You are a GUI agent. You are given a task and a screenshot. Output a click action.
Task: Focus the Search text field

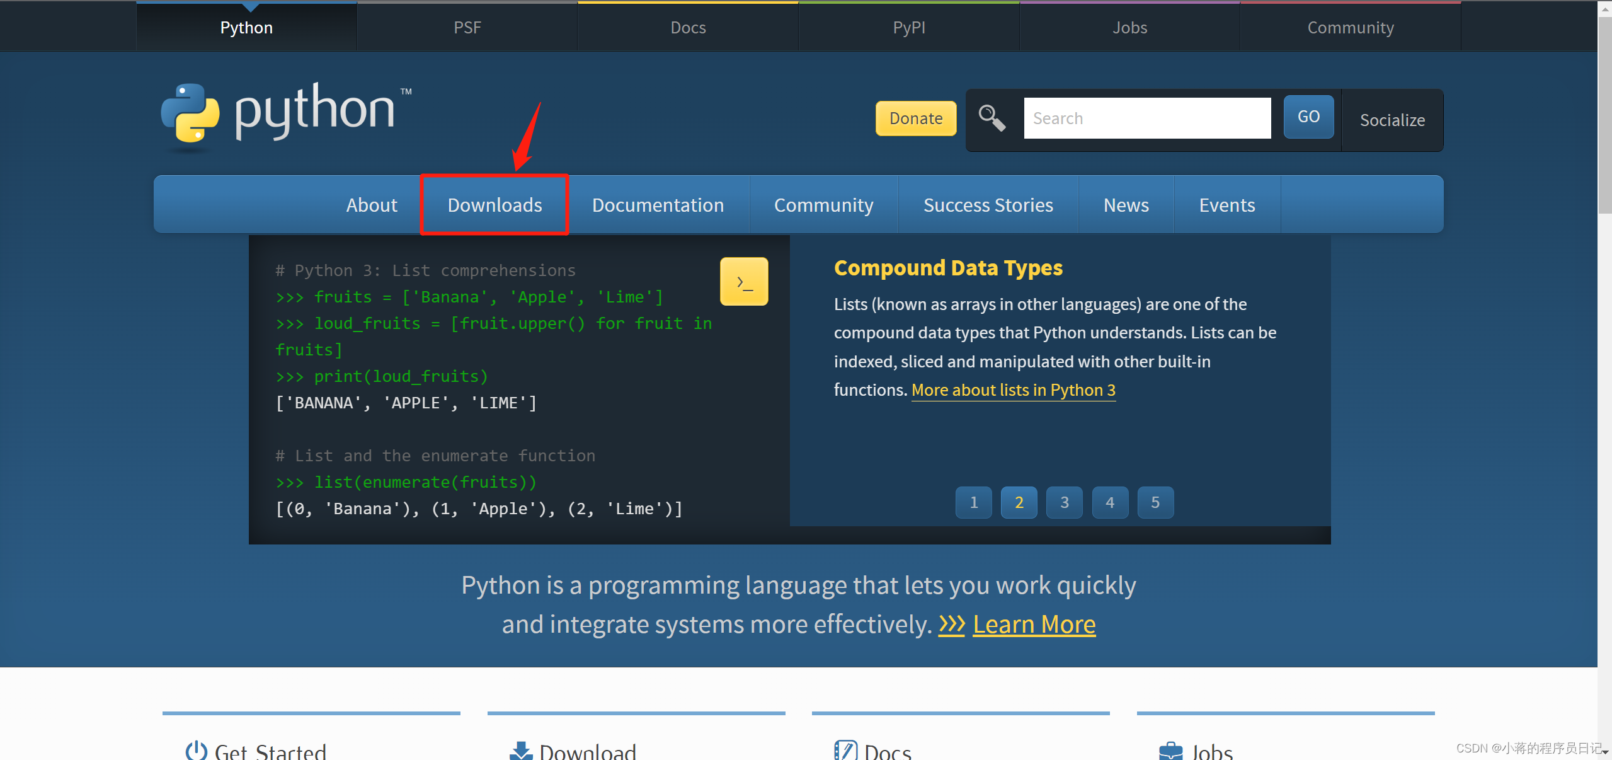(x=1146, y=118)
